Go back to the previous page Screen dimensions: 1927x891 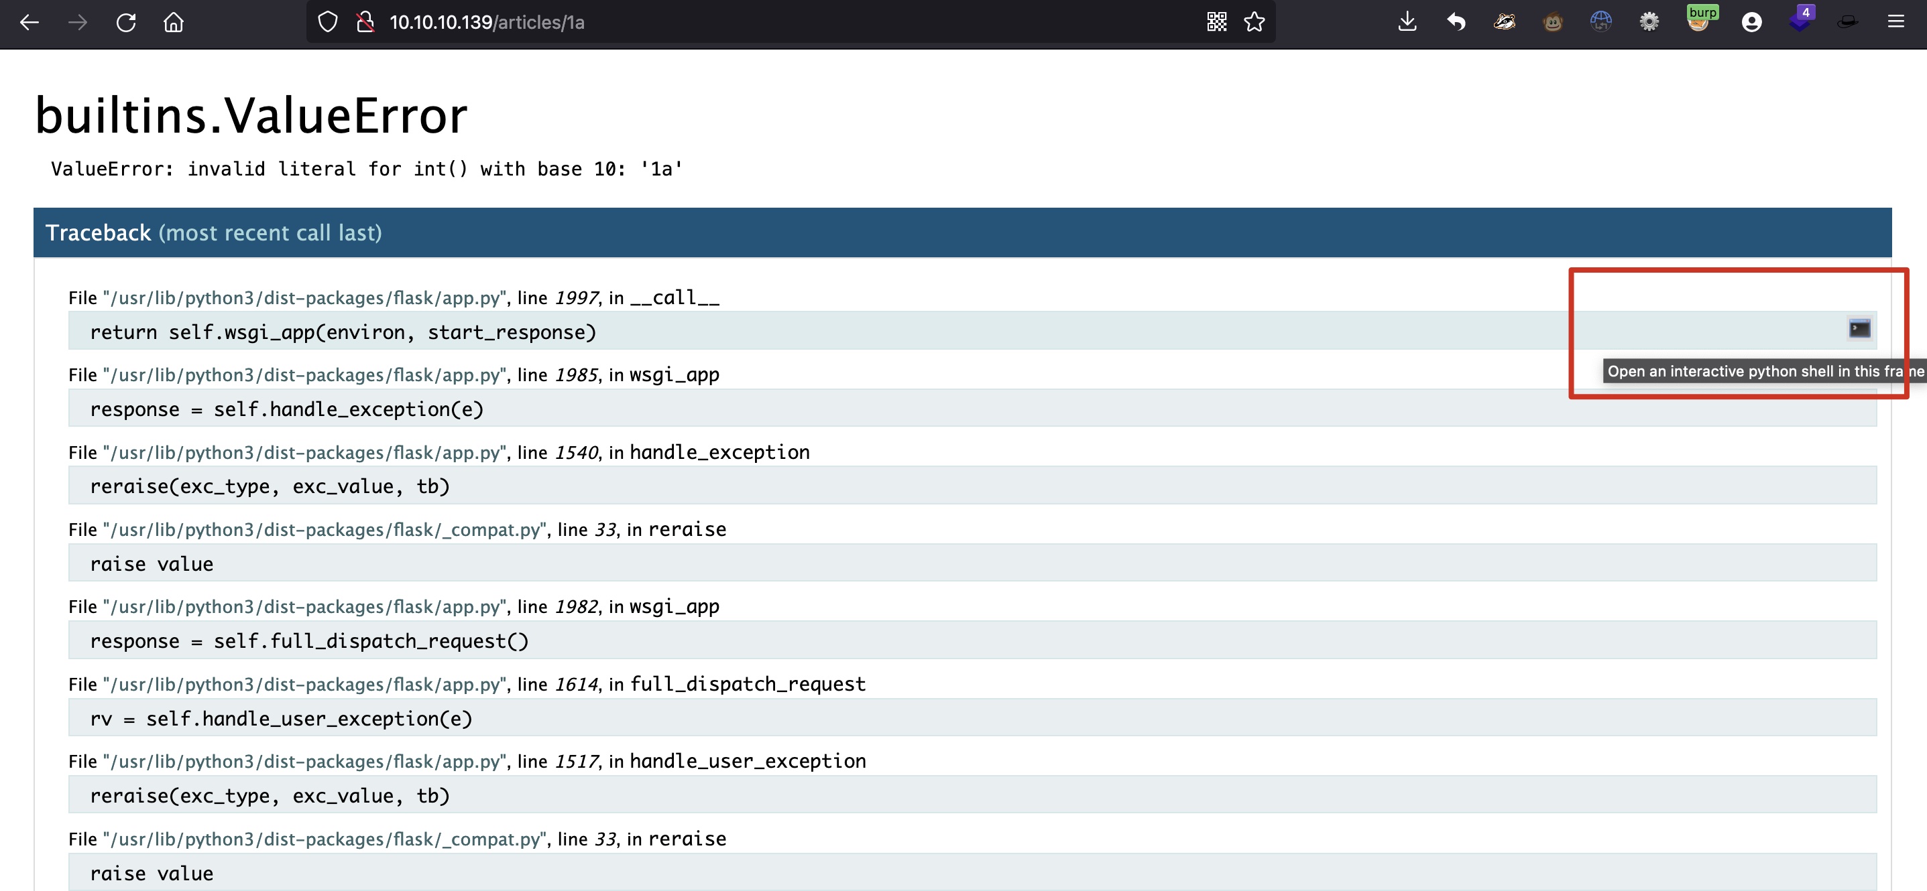coord(30,22)
